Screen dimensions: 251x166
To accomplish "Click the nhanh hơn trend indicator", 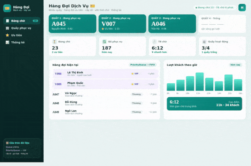I will tap(159, 52).
